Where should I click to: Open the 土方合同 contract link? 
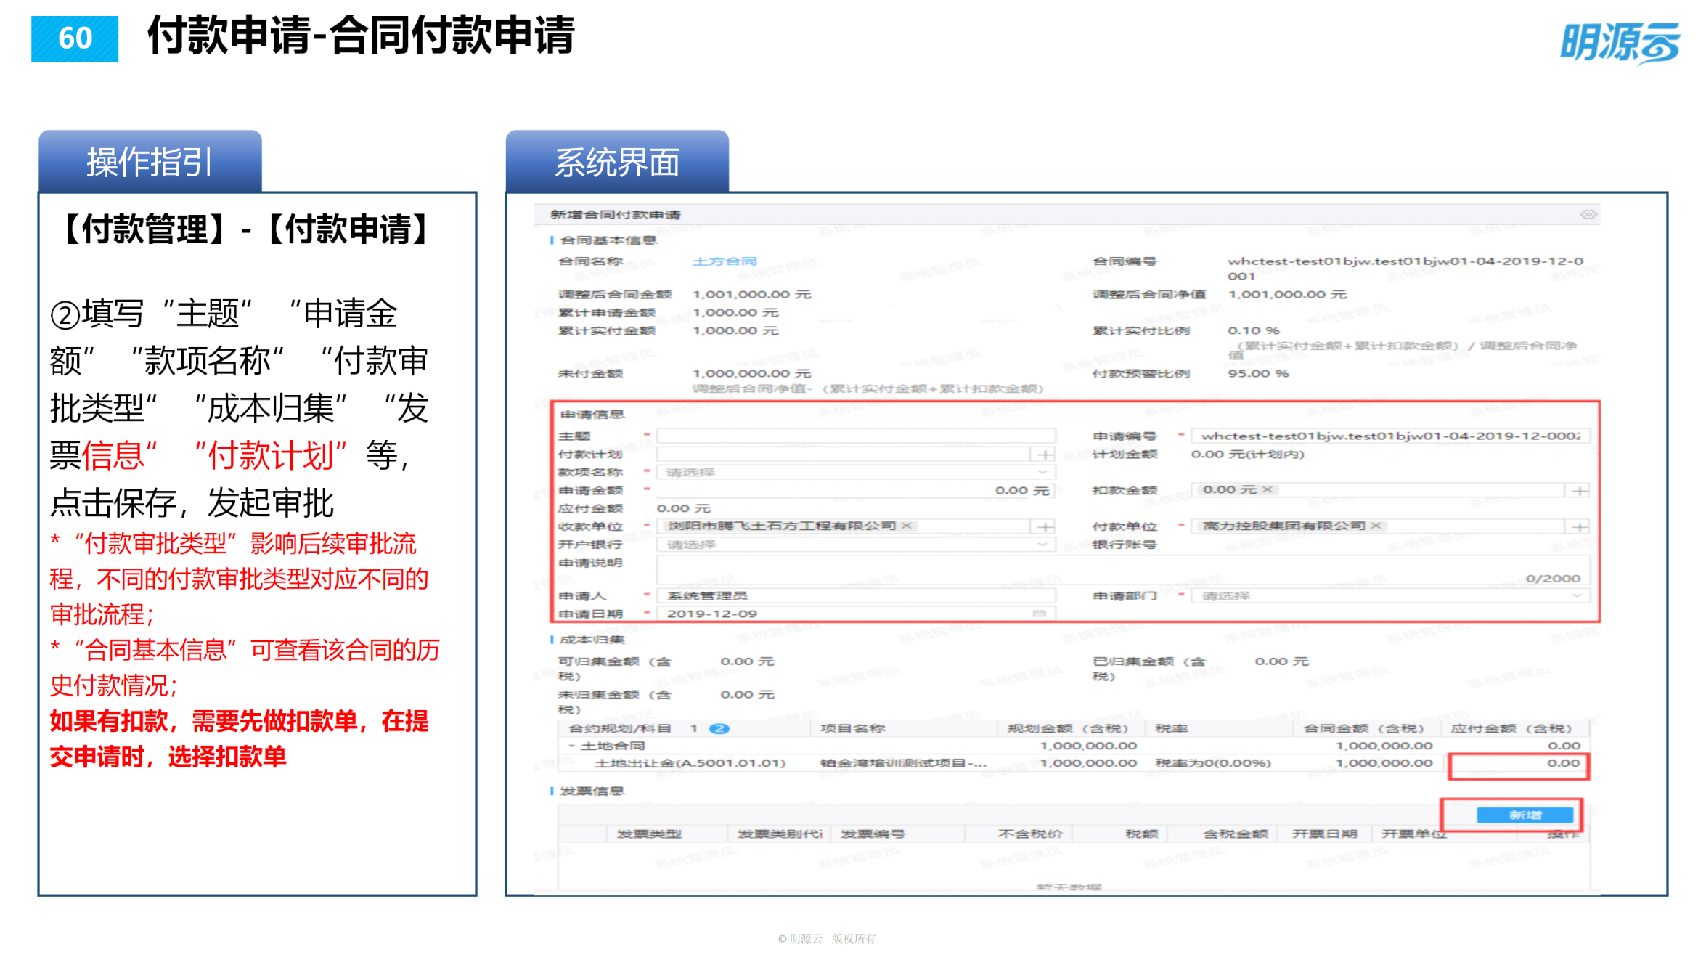click(x=726, y=261)
